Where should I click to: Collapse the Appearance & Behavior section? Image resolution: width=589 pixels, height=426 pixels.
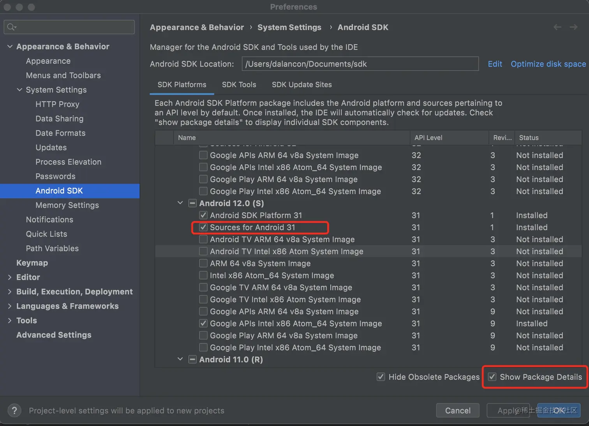[10, 46]
